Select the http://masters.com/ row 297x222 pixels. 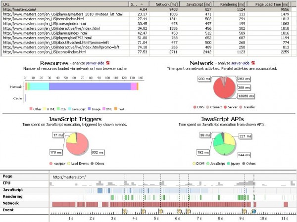pos(146,9)
